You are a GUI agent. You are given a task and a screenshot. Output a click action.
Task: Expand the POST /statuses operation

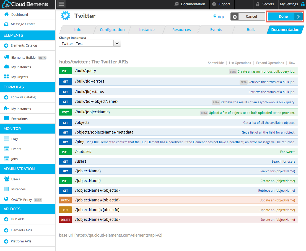coord(178,152)
